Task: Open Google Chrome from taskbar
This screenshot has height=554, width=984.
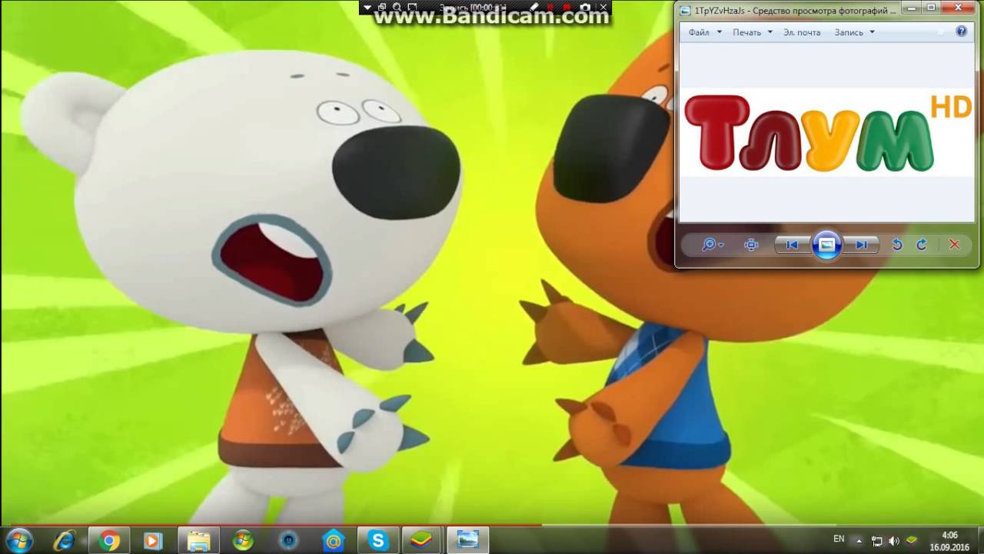Action: coord(109,541)
